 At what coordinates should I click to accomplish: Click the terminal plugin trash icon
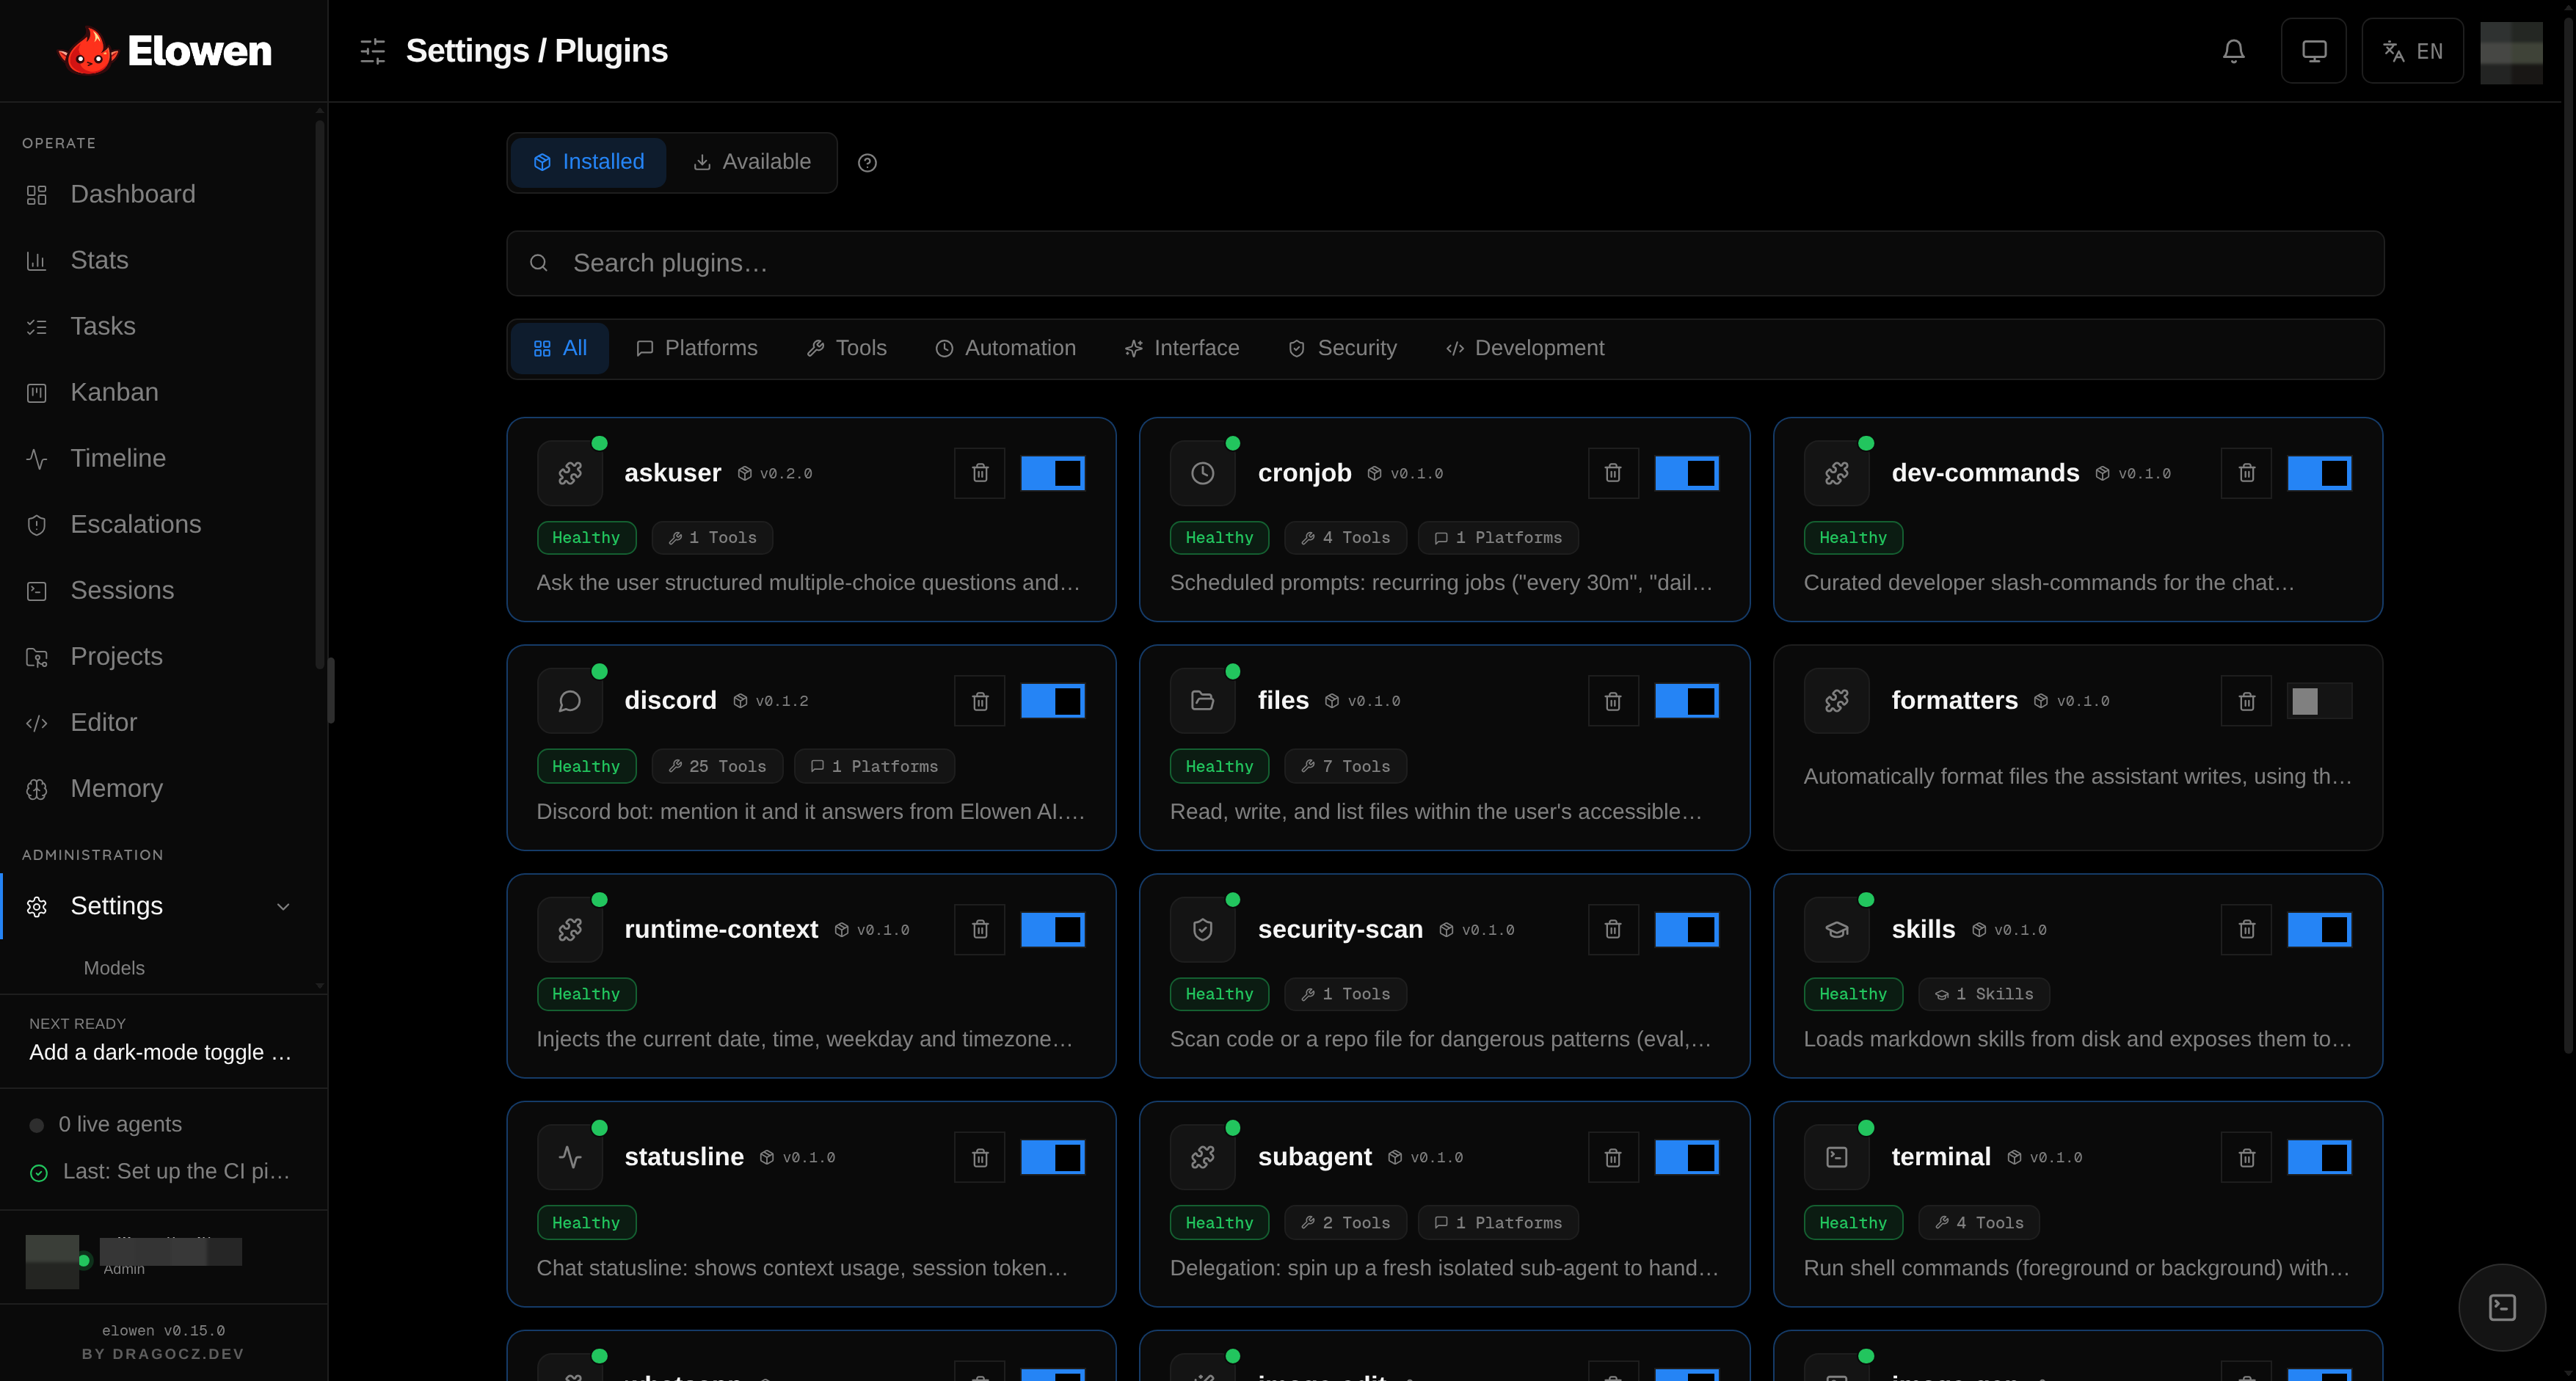[2246, 1157]
